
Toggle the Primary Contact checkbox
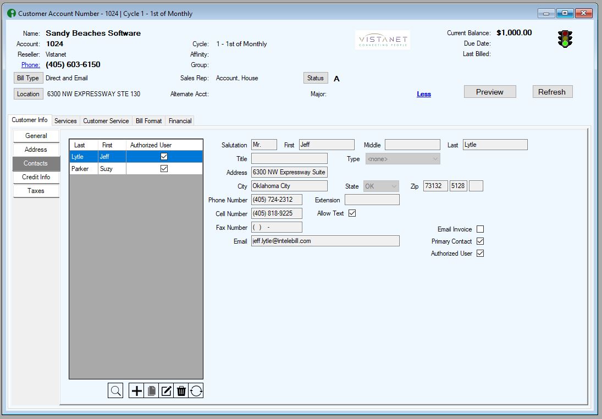(x=480, y=241)
